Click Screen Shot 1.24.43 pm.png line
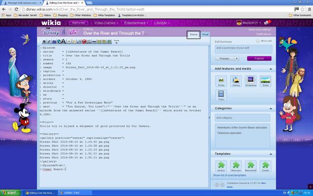 74,142
